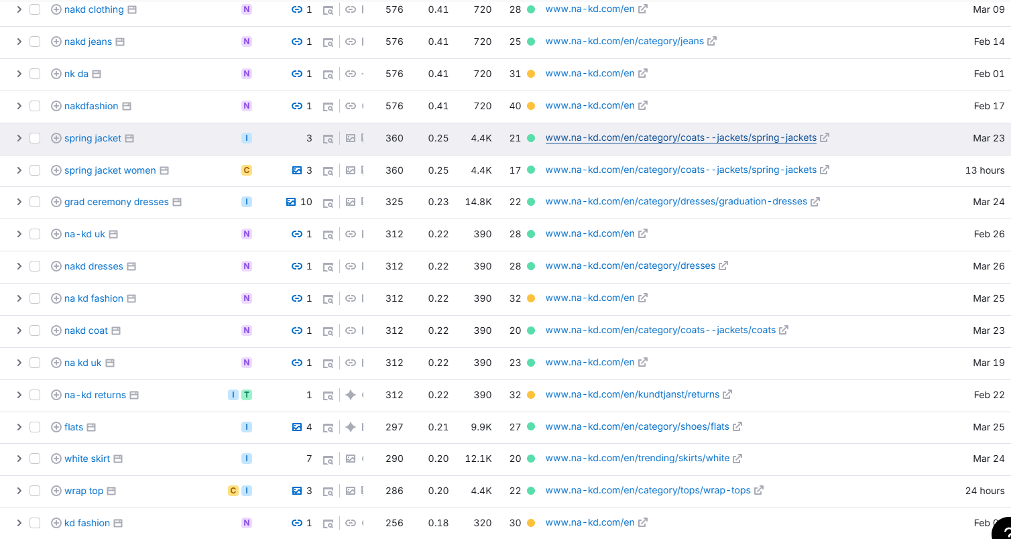This screenshot has height=539, width=1011.
Task: Click the green difficulty dot for spring jacket women
Action: (x=531, y=170)
